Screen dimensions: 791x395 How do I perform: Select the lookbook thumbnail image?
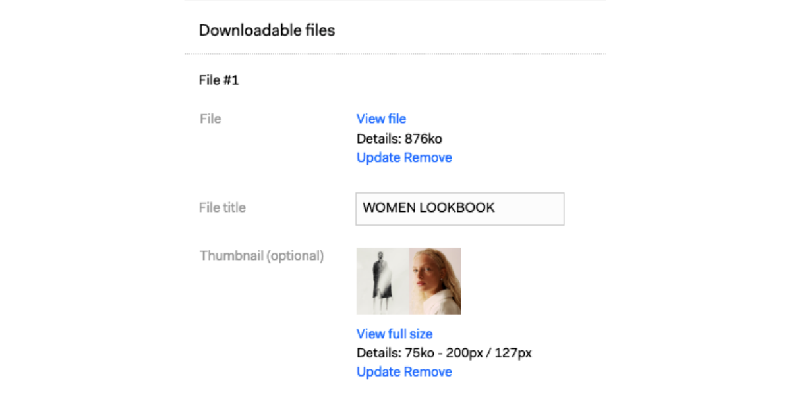pyautogui.click(x=409, y=281)
